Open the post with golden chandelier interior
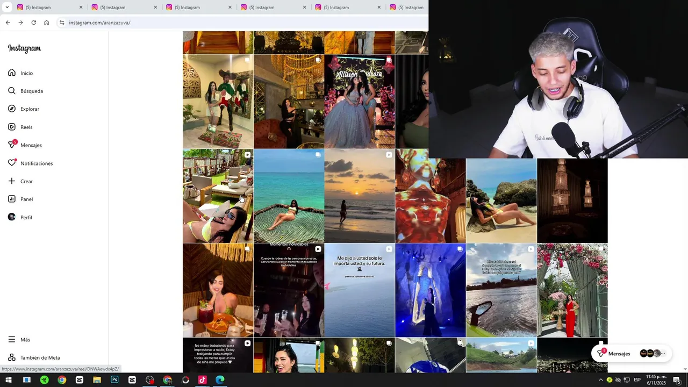Image resolution: width=688 pixels, height=387 pixels. 289,102
